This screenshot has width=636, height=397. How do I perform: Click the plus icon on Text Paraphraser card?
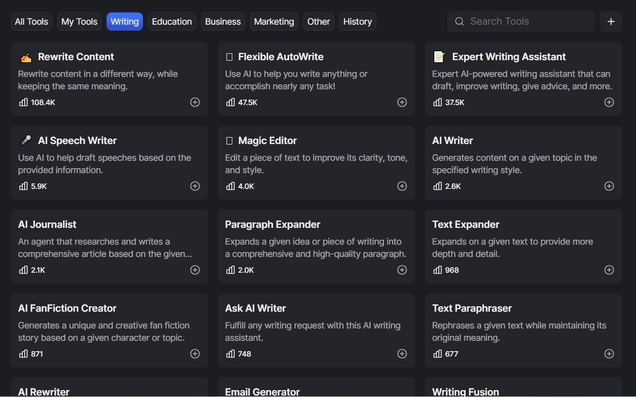609,354
